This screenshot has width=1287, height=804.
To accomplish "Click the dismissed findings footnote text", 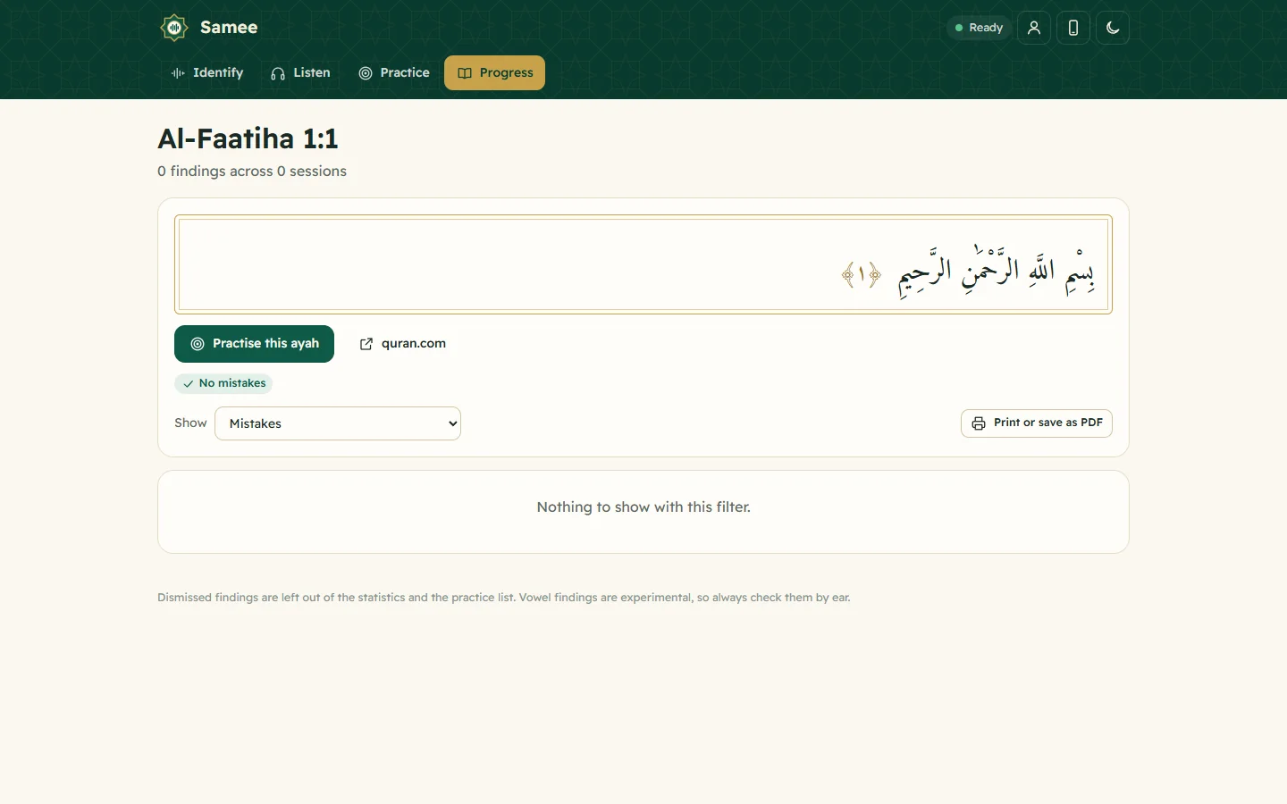I will click(504, 598).
